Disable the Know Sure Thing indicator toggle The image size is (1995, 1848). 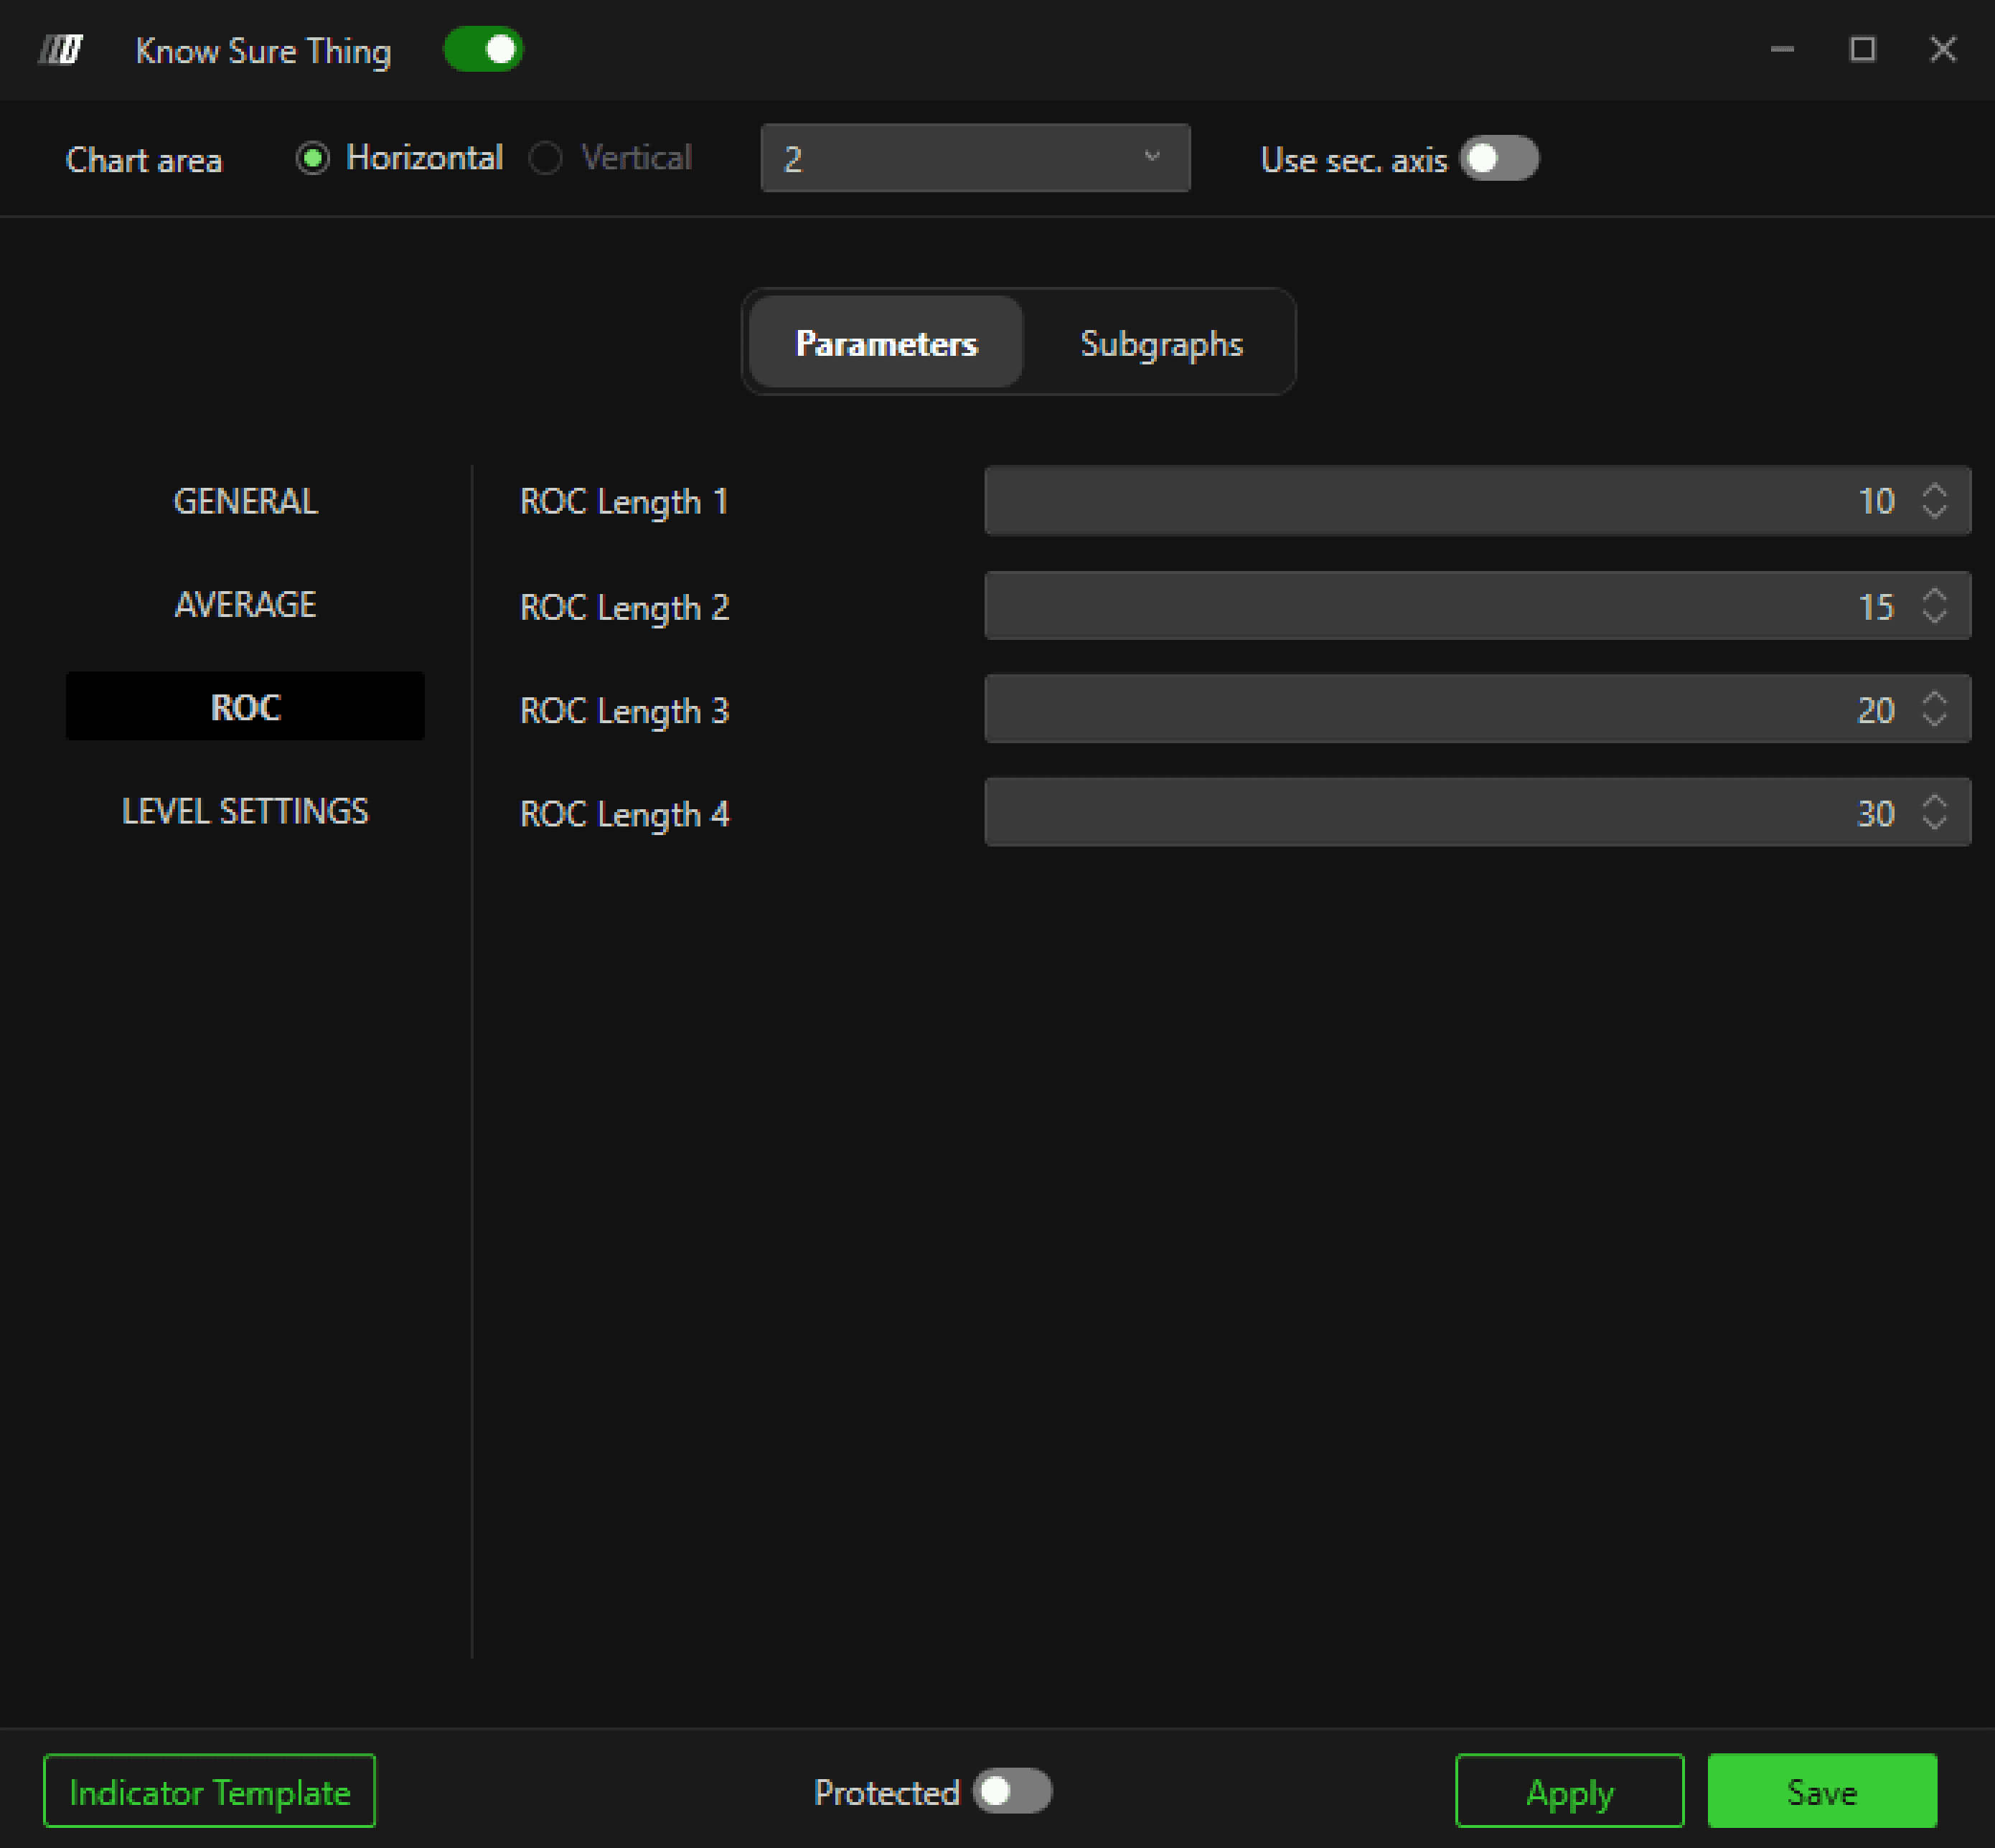(x=483, y=49)
